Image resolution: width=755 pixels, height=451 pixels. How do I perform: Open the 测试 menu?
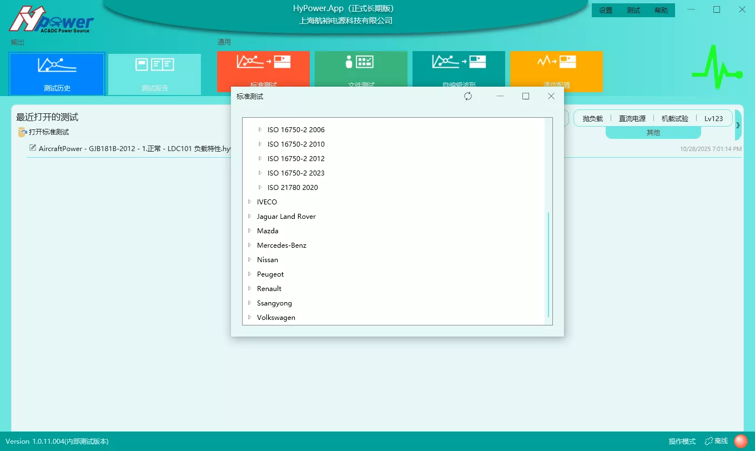(x=633, y=11)
